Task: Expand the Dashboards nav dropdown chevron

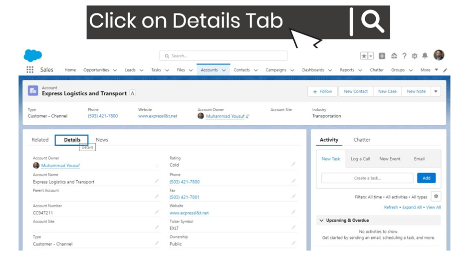Action: coord(330,70)
